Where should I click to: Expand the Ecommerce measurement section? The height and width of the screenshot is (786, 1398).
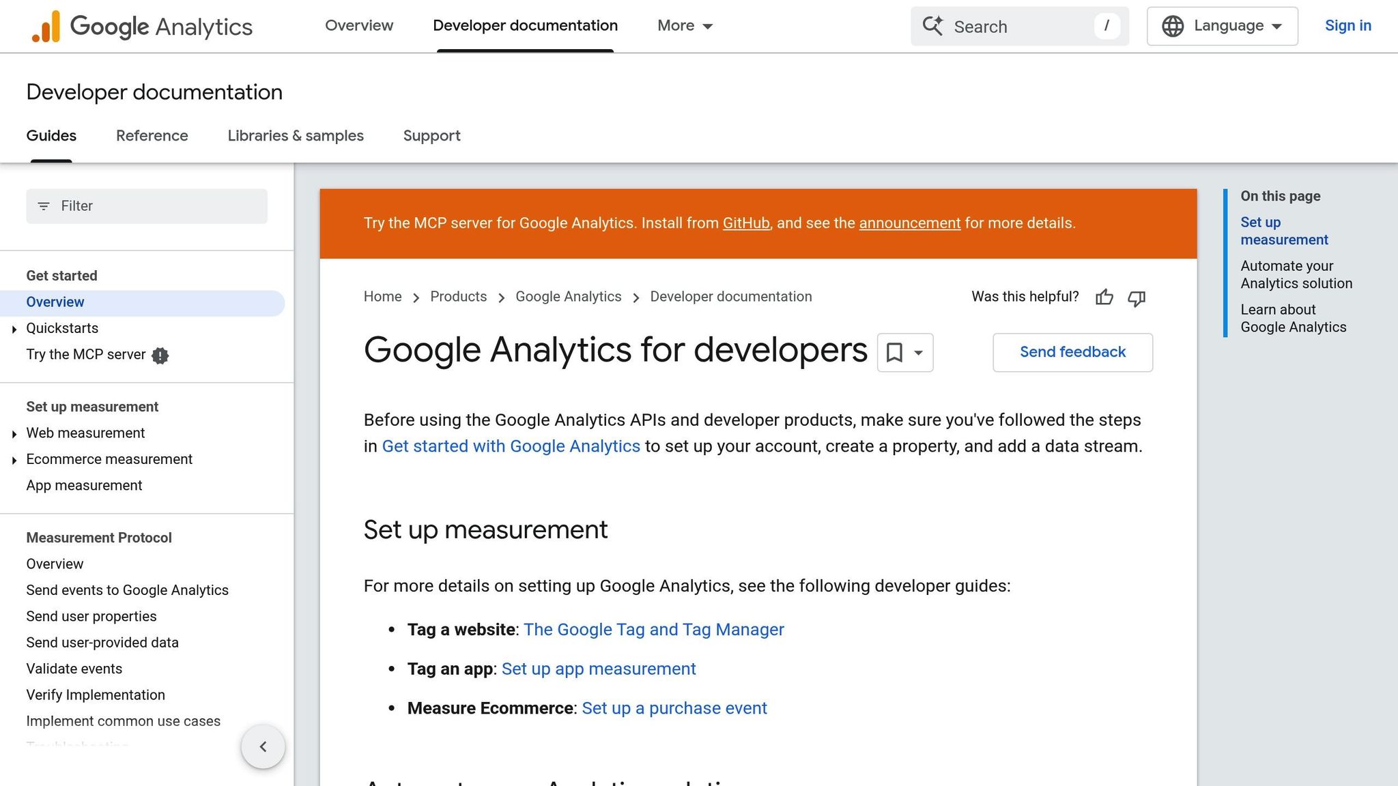[14, 461]
